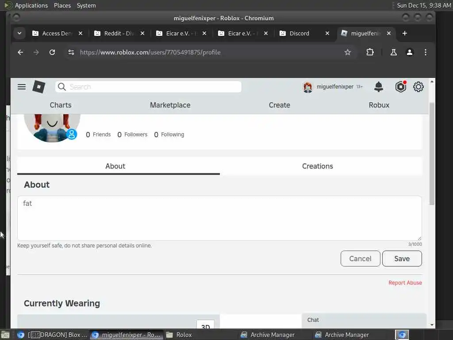
Task: Open the Marketplace page
Action: [x=170, y=105]
